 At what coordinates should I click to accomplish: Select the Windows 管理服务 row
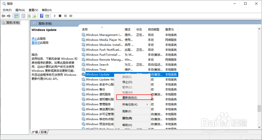(x=130, y=104)
